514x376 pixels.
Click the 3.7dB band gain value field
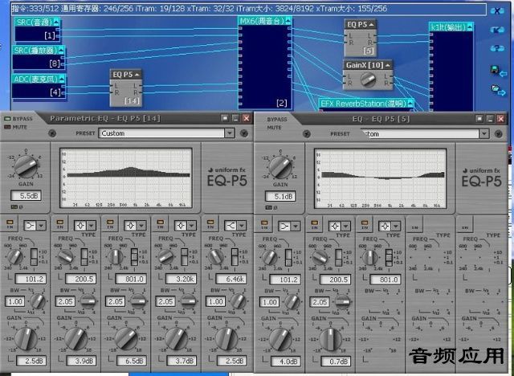point(182,361)
